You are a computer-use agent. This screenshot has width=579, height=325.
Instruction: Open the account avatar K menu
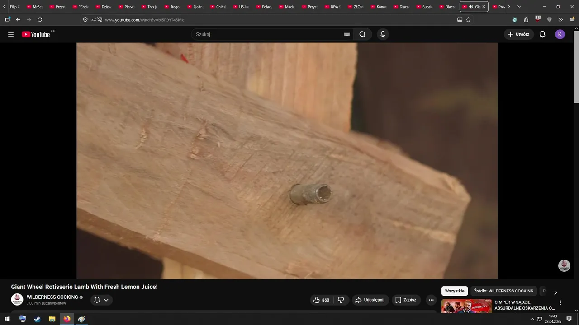(560, 34)
